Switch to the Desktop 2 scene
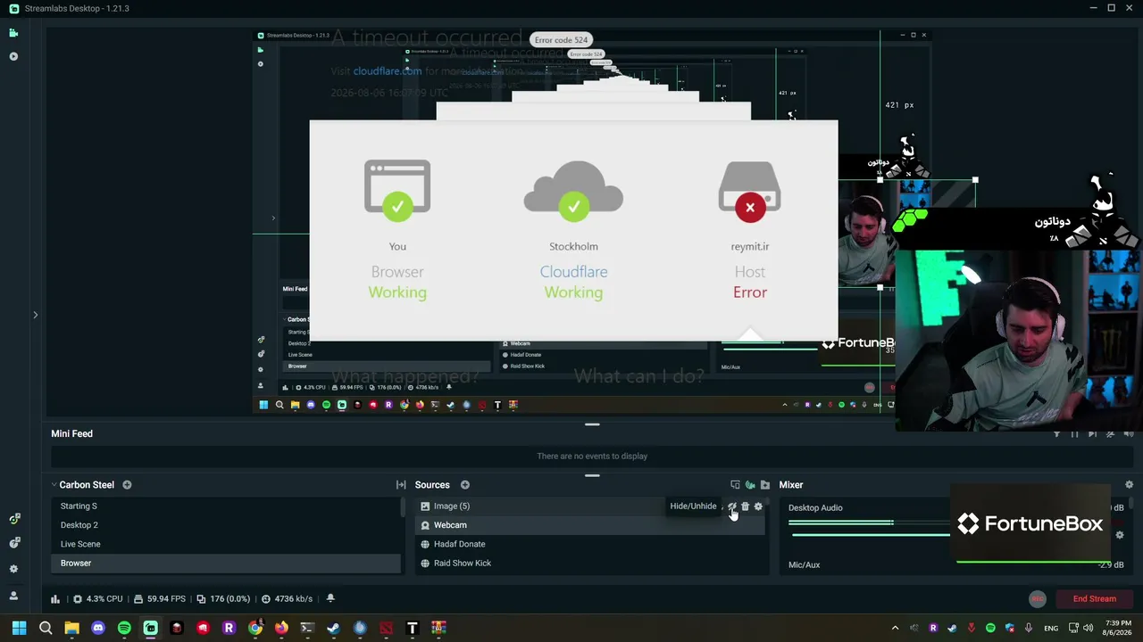The image size is (1143, 642). click(x=226, y=525)
